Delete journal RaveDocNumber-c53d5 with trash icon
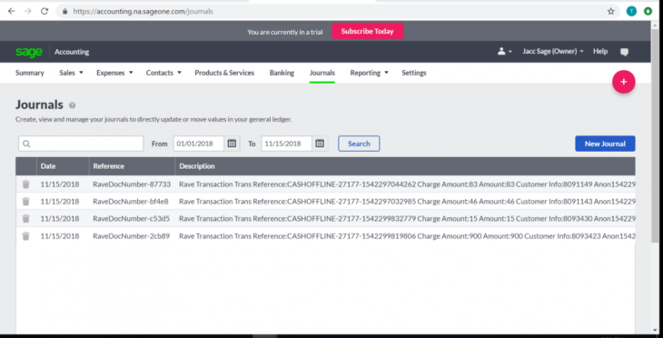This screenshot has height=338, width=663. coord(25,219)
